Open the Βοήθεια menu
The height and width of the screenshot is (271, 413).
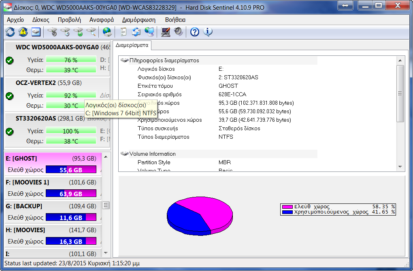175,20
